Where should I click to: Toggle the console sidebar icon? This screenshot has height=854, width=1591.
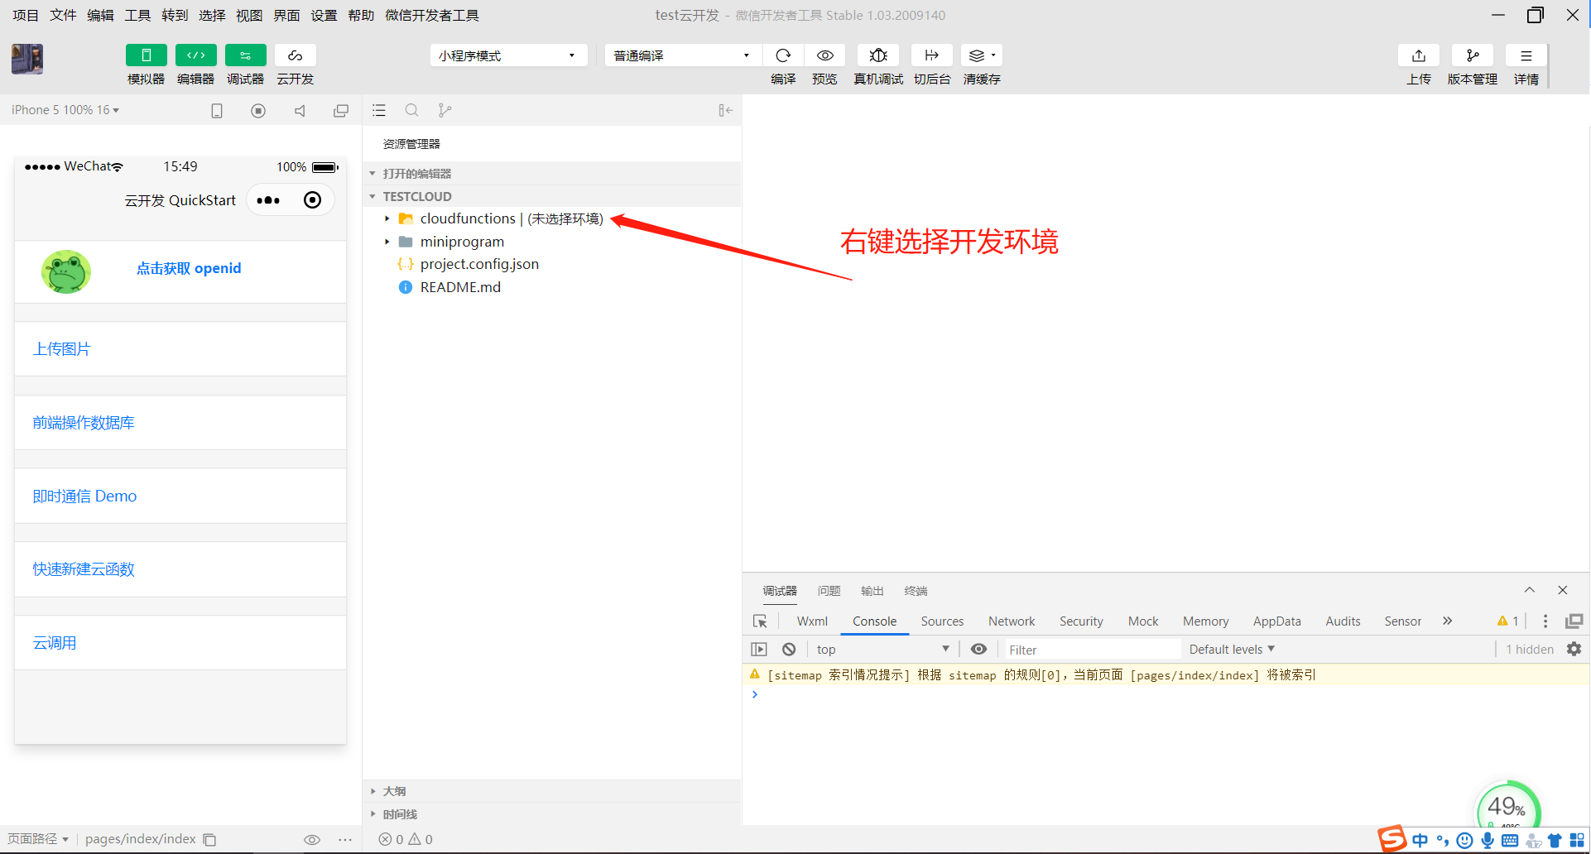pyautogui.click(x=759, y=650)
